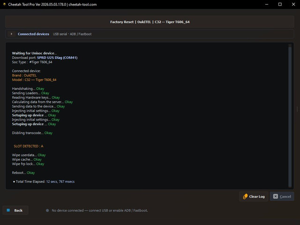
Task: Expand the Connected devices panel arrow
Action: (11, 34)
